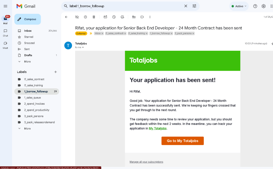Click the remove label icon in toolbar

77,17
